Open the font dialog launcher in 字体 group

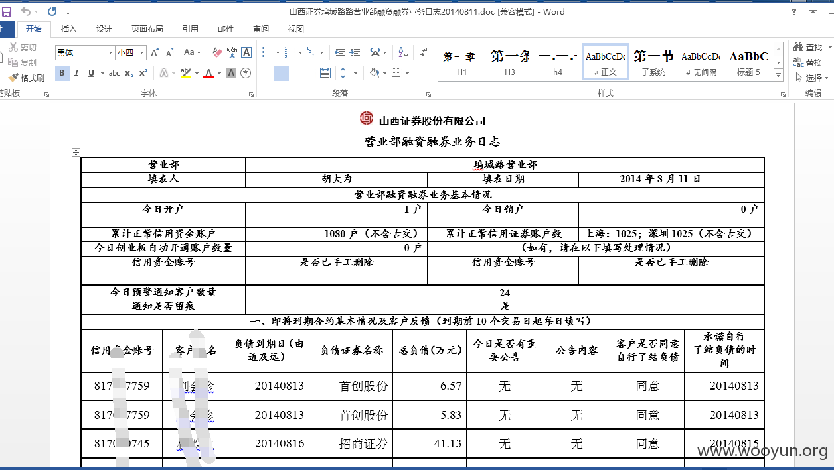click(x=251, y=95)
